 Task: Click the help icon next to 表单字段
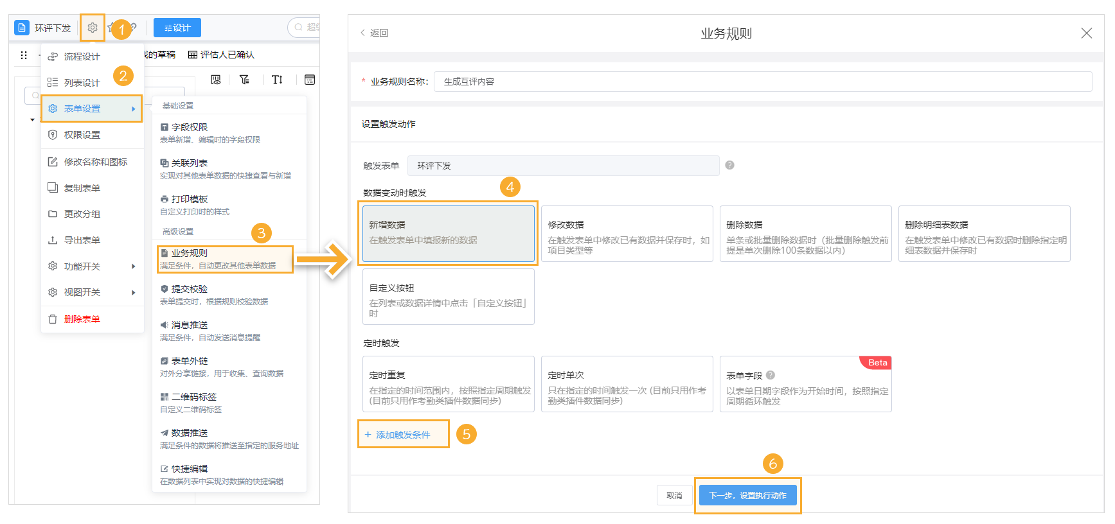tap(771, 375)
